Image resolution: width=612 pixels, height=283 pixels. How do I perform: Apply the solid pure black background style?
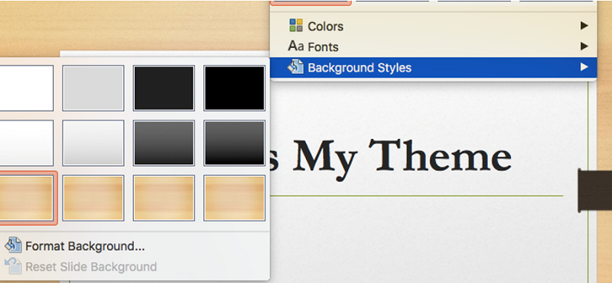(x=234, y=88)
